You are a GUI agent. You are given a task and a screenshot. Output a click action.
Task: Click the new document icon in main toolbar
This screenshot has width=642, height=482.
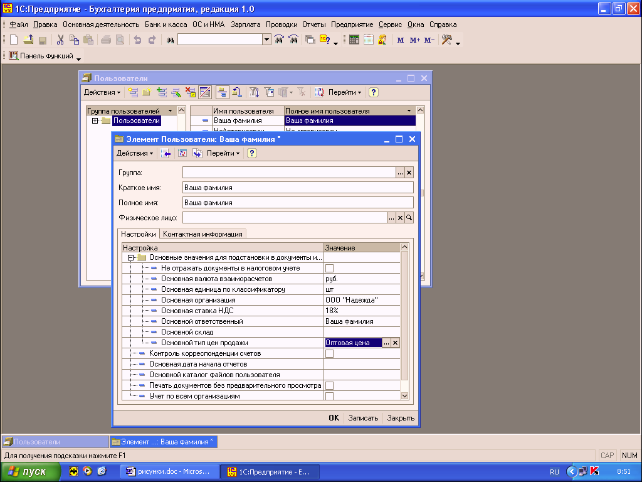click(14, 40)
